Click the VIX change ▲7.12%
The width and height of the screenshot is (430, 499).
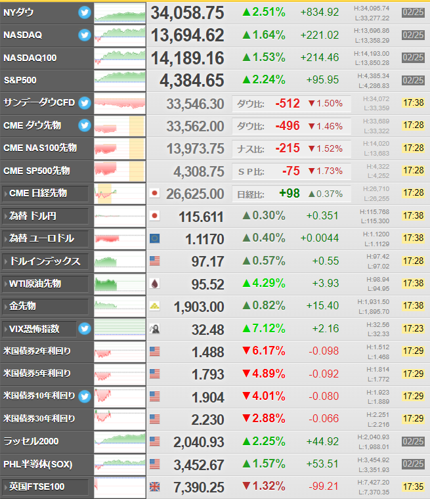click(264, 328)
